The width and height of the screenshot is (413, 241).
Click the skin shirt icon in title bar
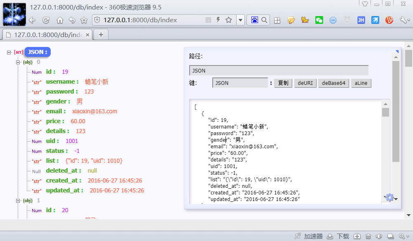pyautogui.click(x=365, y=4)
